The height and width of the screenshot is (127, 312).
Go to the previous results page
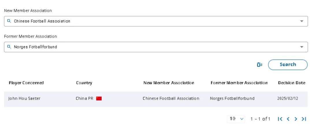point(288,119)
